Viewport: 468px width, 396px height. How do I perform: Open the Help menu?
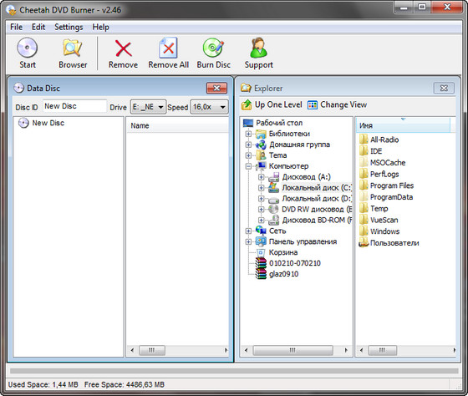coord(100,27)
